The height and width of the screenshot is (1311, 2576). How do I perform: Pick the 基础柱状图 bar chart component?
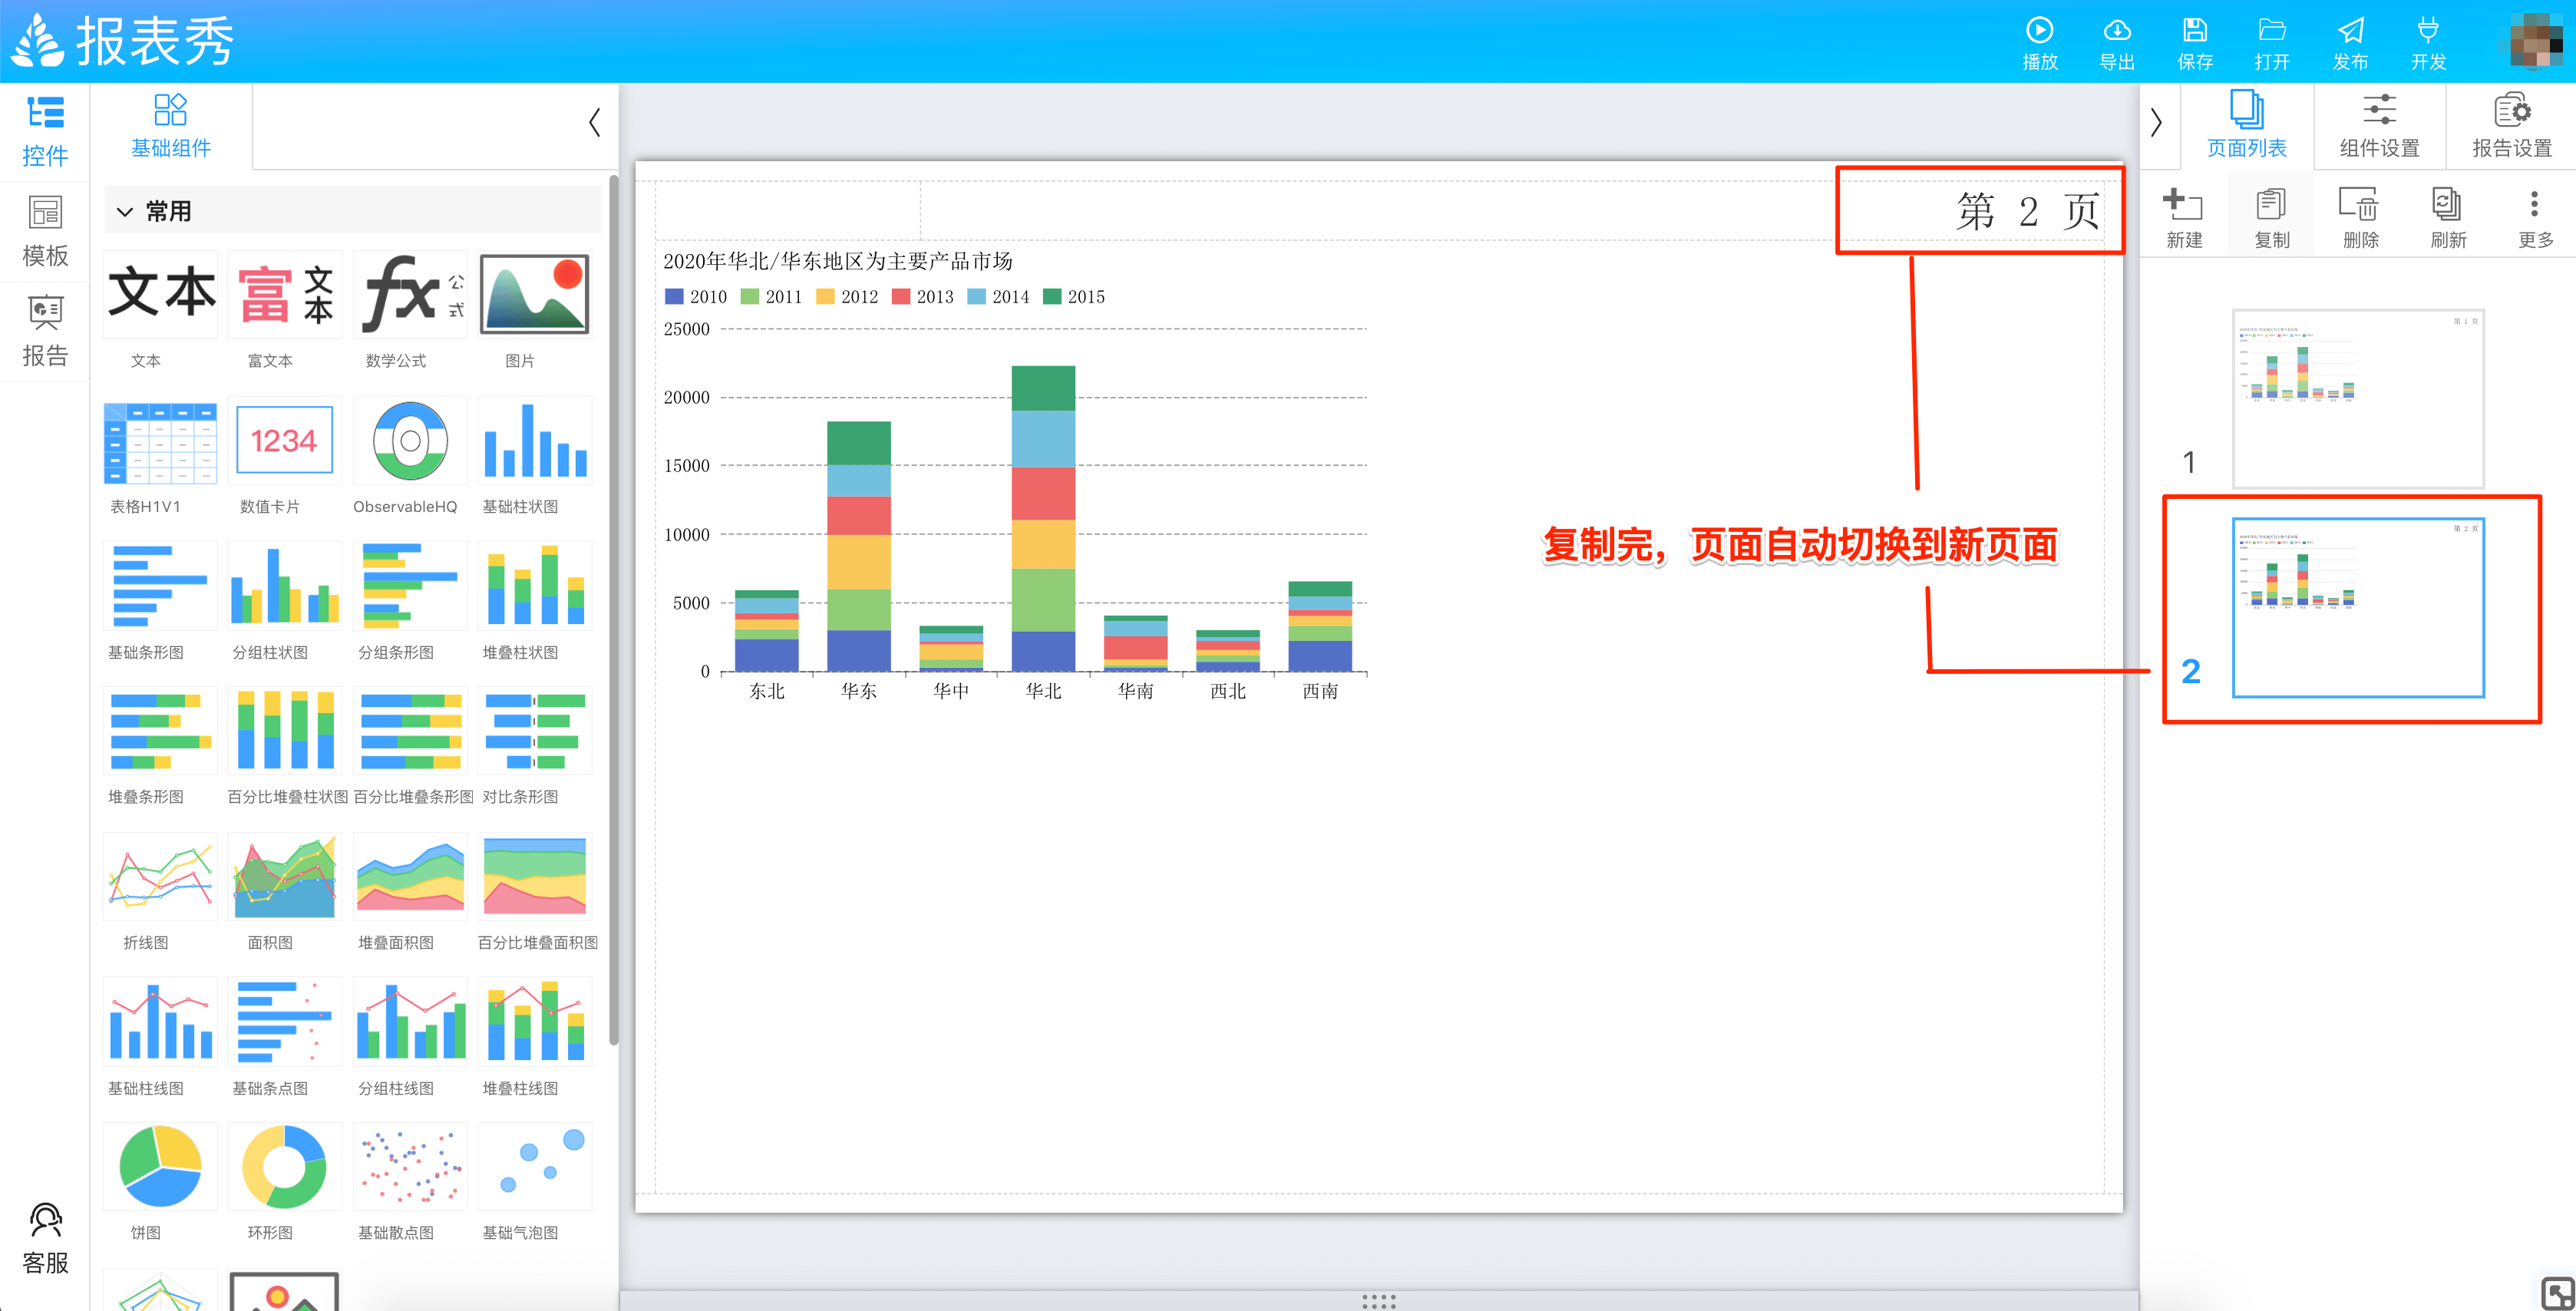(535, 441)
